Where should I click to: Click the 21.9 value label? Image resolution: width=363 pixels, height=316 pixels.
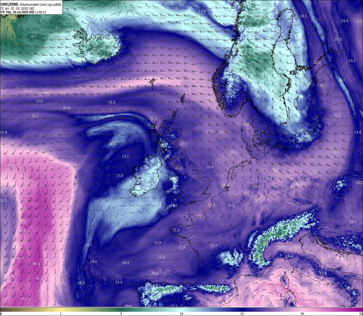coord(181,247)
